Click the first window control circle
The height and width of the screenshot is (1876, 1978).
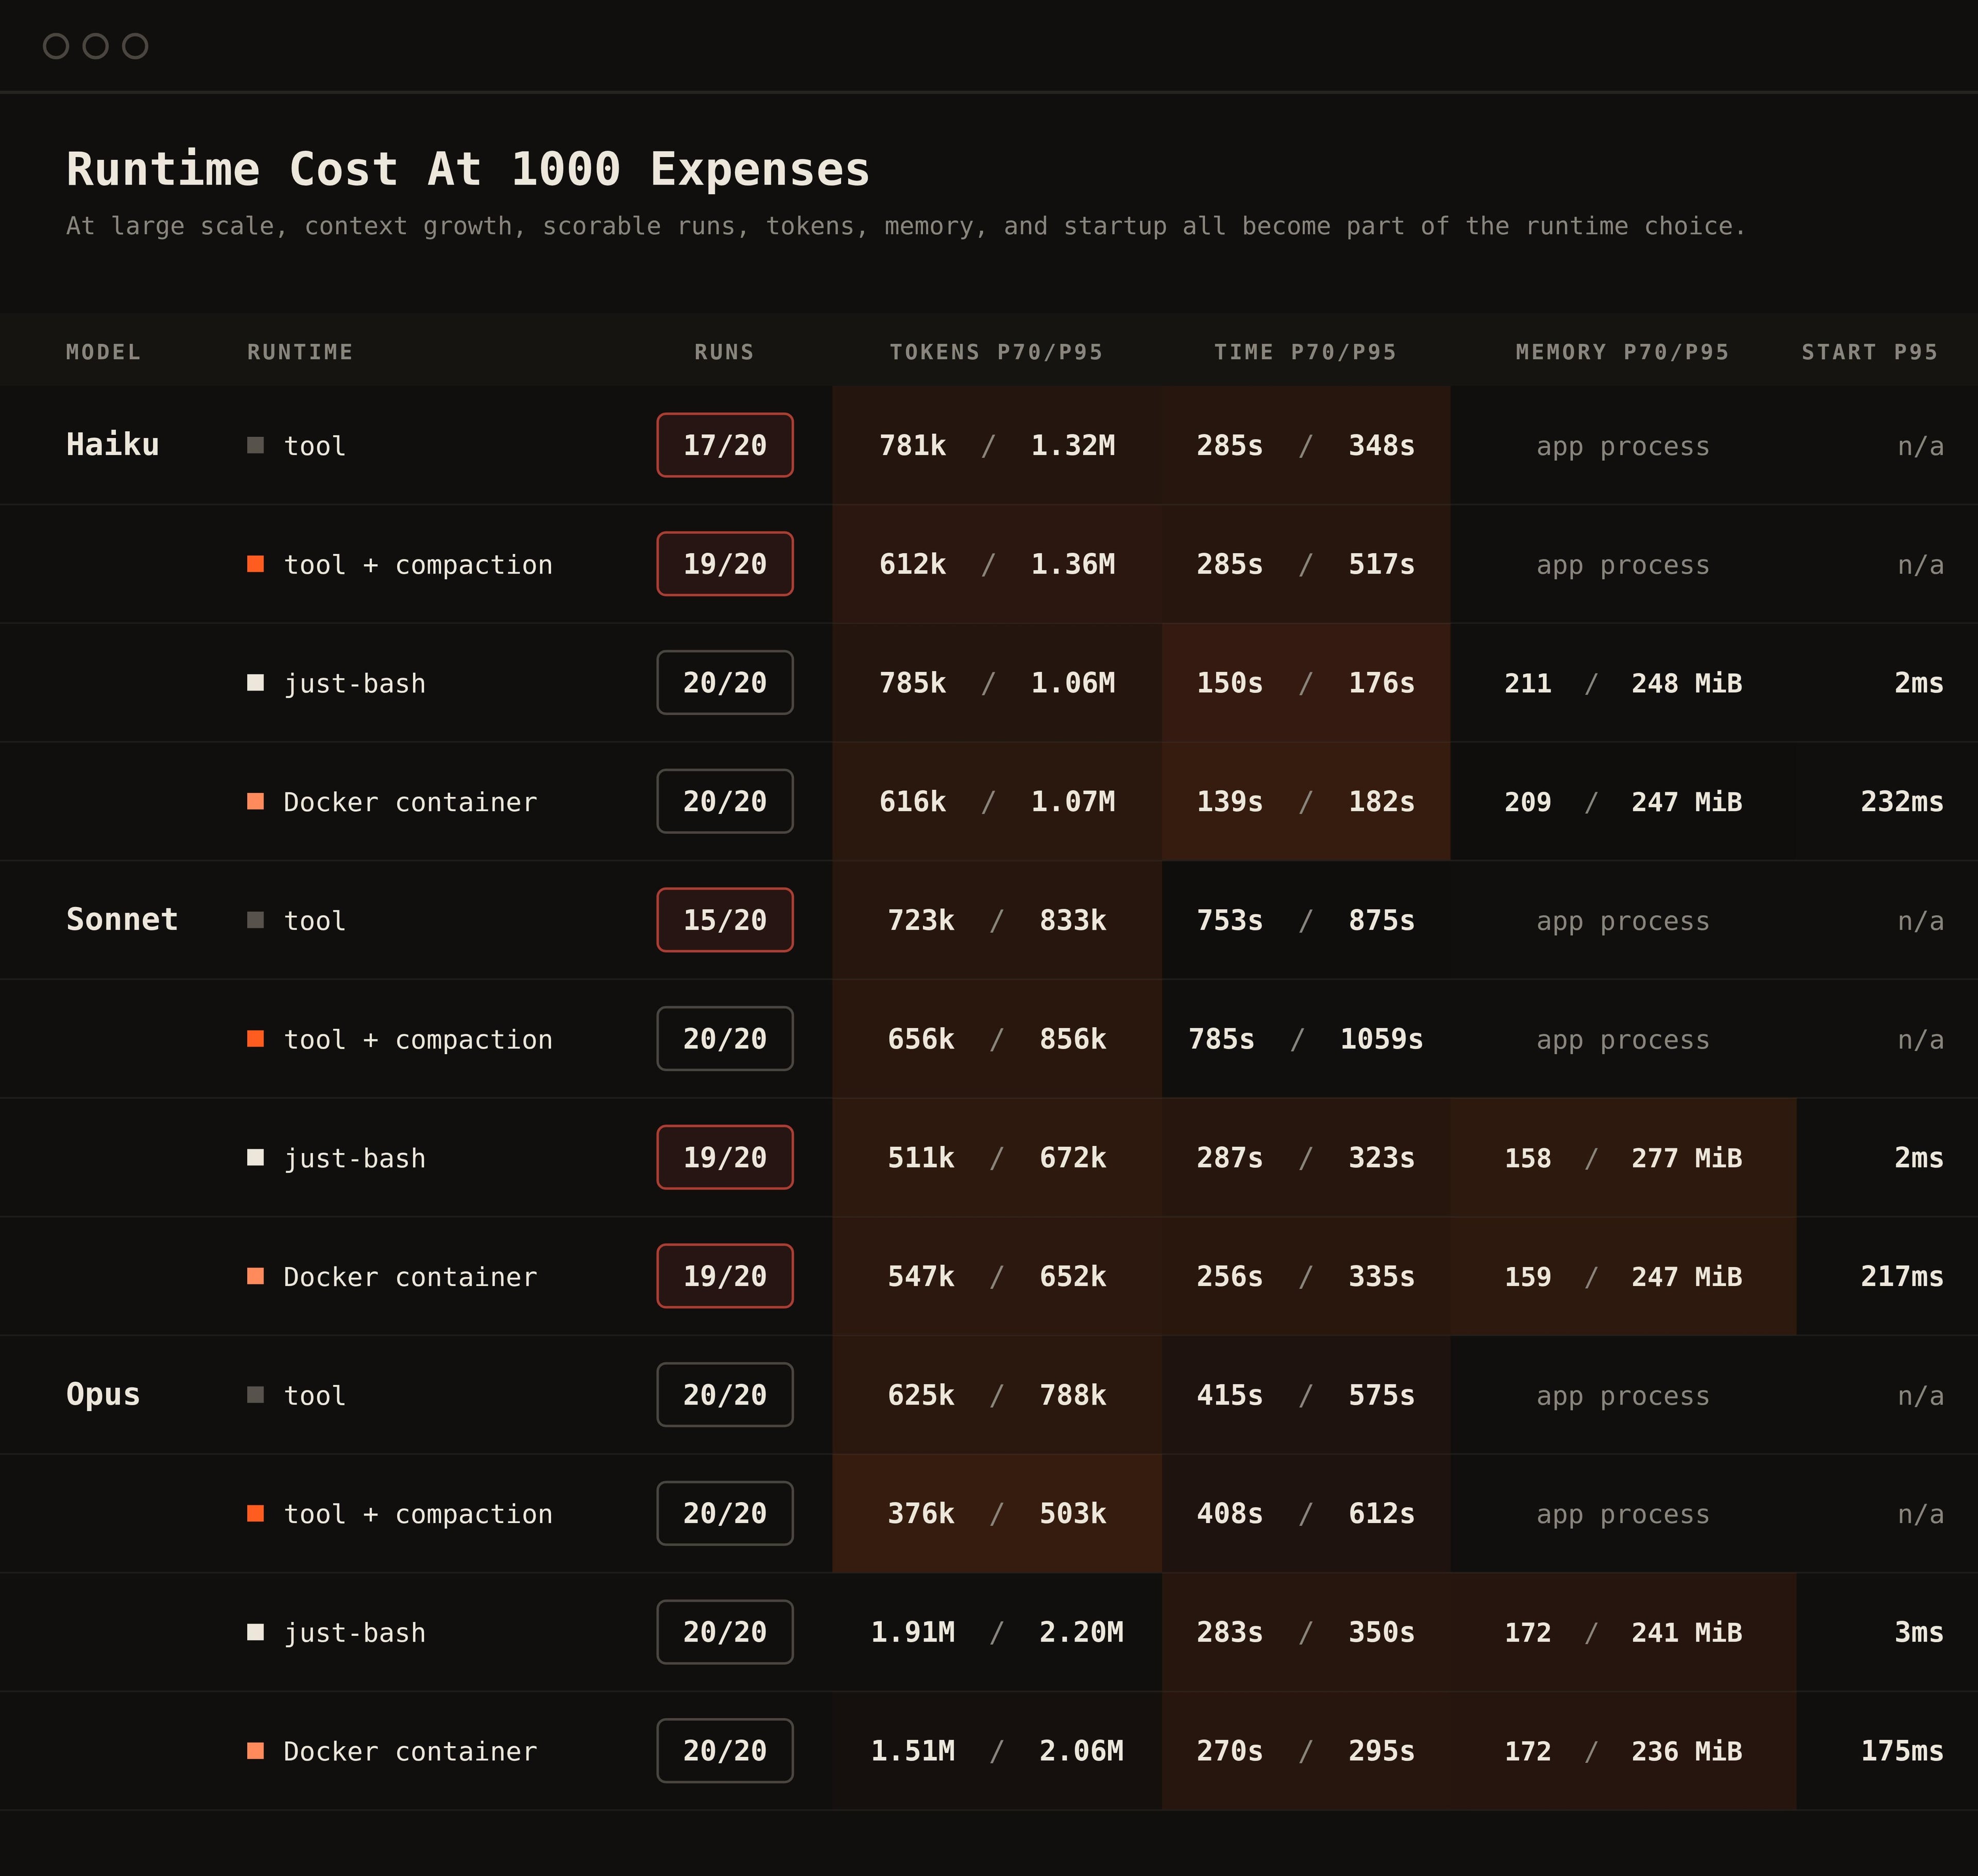tap(56, 46)
